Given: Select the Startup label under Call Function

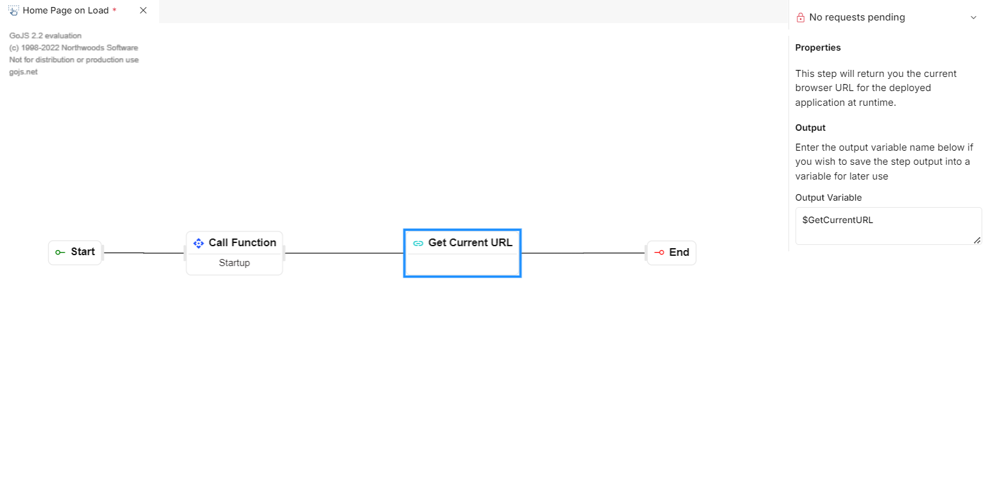Looking at the screenshot, I should pos(234,263).
